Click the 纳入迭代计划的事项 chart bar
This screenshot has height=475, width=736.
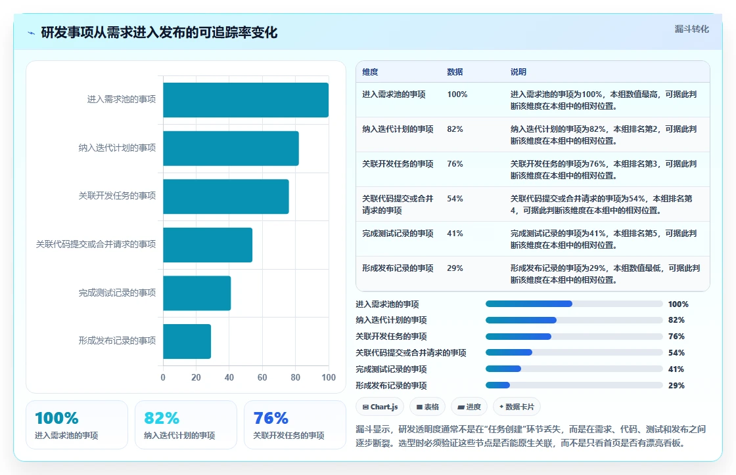coord(231,148)
